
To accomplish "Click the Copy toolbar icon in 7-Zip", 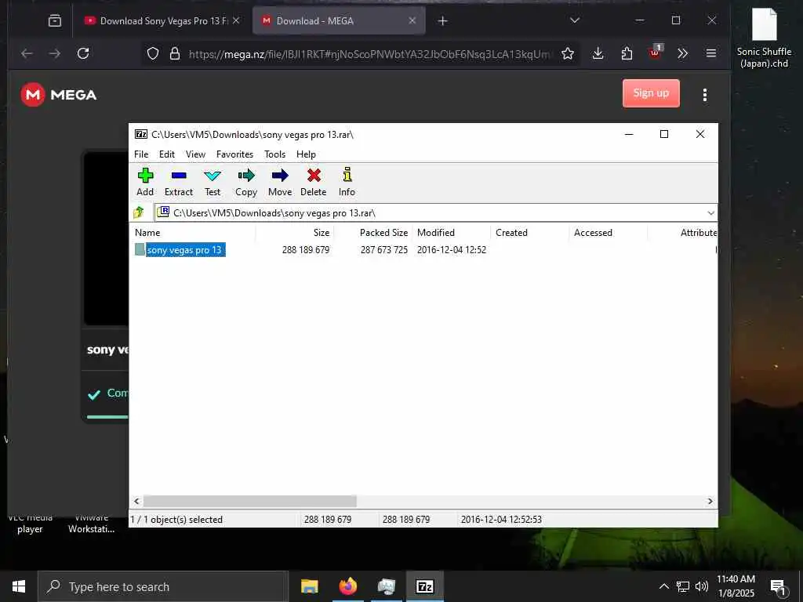I will 245,176.
